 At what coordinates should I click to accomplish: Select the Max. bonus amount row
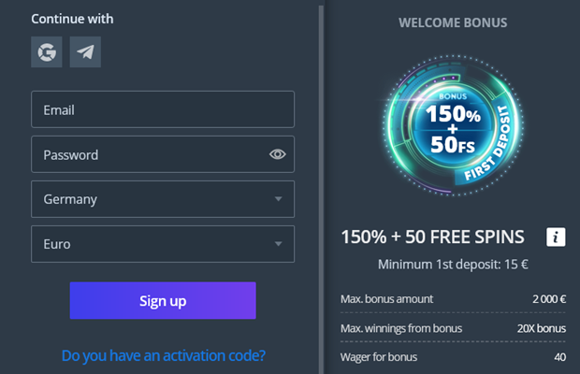point(453,299)
